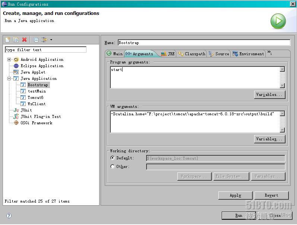
Task: Select the Other working directory radio button
Action: coord(113,167)
